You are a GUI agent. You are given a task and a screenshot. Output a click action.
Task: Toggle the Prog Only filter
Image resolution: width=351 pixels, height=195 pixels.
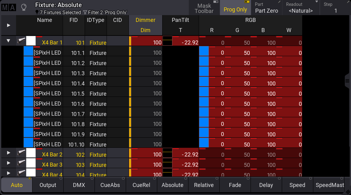pyautogui.click(x=235, y=8)
